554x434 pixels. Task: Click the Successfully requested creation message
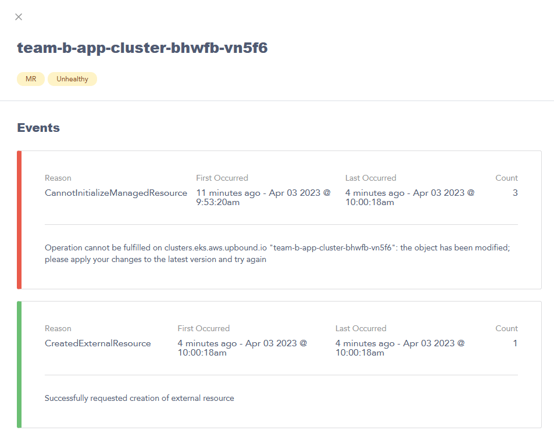(139, 398)
